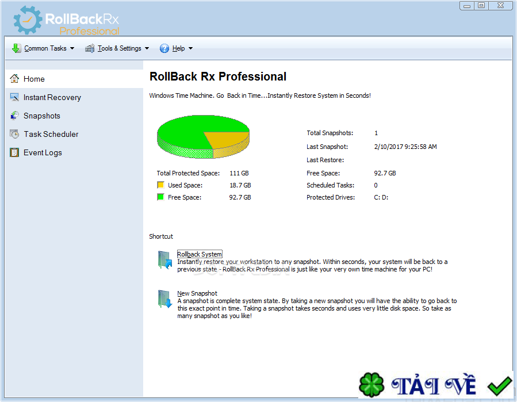
Task: Click the Rollback System shortcut icon
Action: [x=164, y=262]
